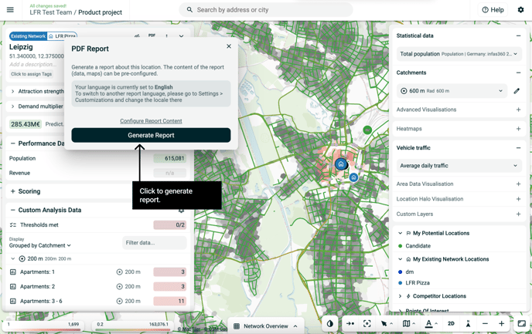532x334 pixels.
Task: Toggle map contrast mode icon
Action: (x=329, y=324)
